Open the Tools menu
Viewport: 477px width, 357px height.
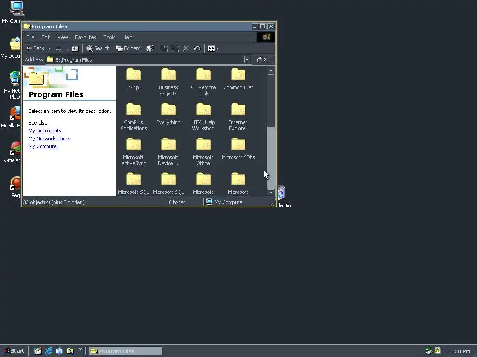(109, 37)
